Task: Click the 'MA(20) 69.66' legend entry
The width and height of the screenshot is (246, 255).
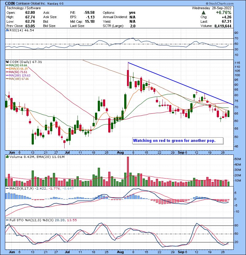Action: click(x=18, y=65)
